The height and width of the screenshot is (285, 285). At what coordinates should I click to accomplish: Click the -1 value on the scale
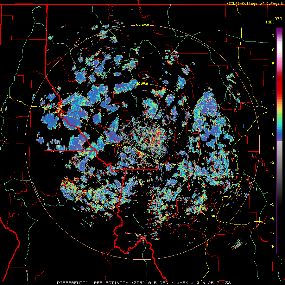272,148
